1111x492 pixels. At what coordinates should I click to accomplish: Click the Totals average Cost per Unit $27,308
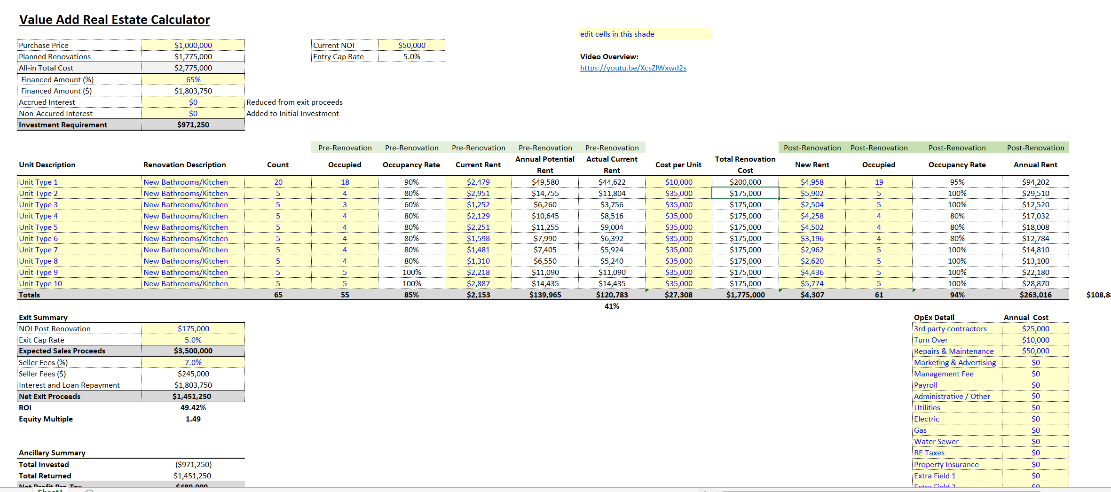pos(678,295)
